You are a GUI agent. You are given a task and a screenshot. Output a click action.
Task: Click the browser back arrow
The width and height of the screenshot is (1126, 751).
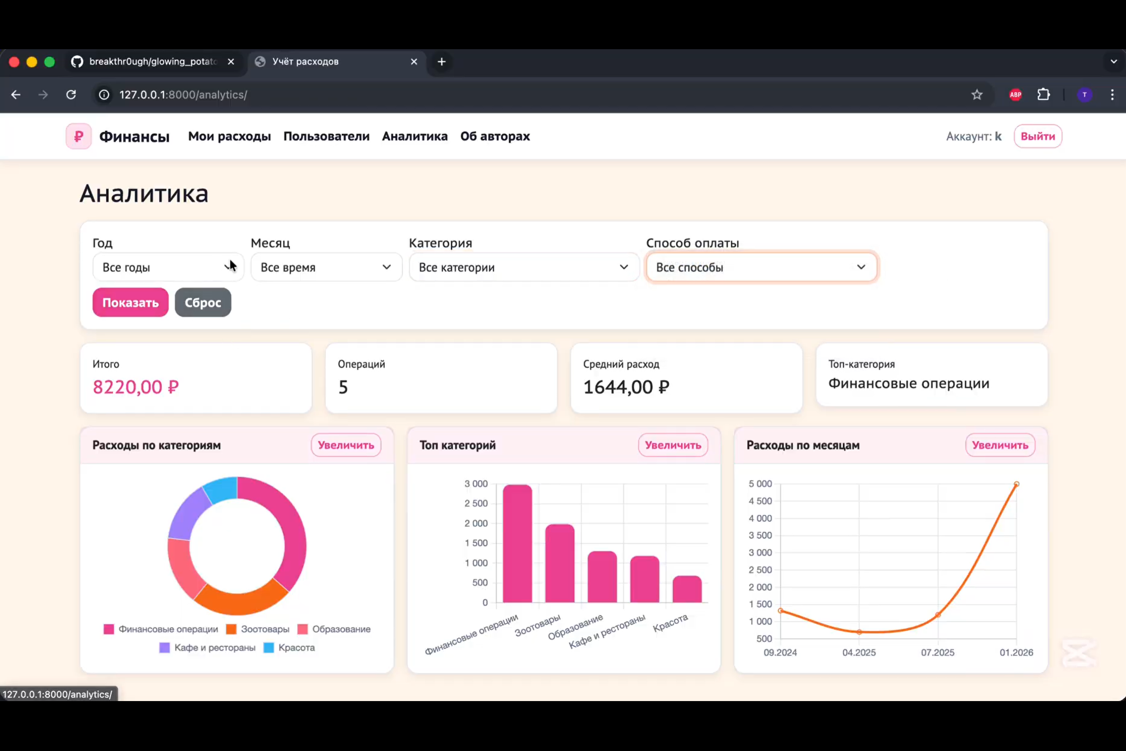pos(16,95)
